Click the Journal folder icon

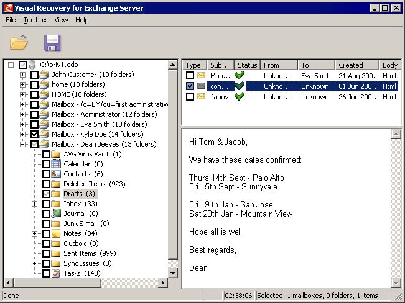(x=56, y=214)
